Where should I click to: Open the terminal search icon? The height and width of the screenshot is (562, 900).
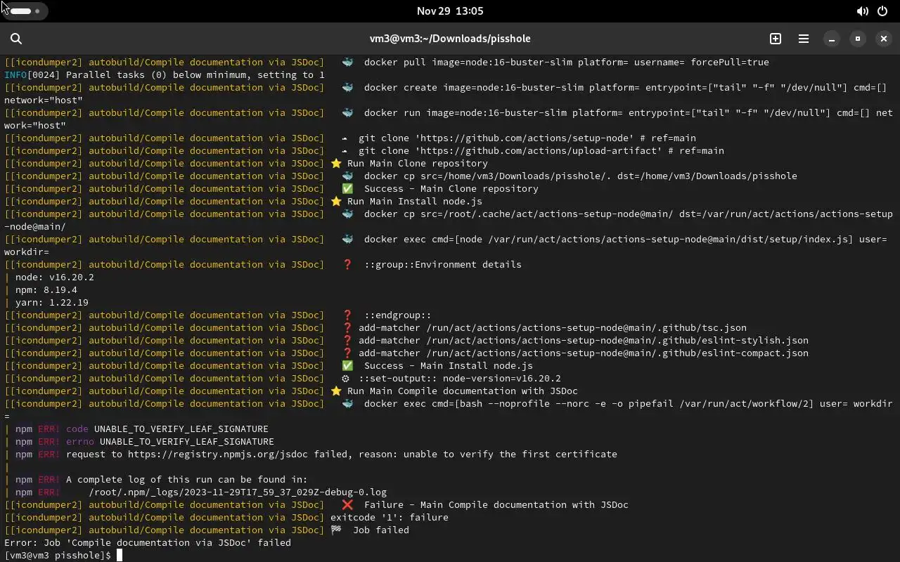[x=16, y=39]
